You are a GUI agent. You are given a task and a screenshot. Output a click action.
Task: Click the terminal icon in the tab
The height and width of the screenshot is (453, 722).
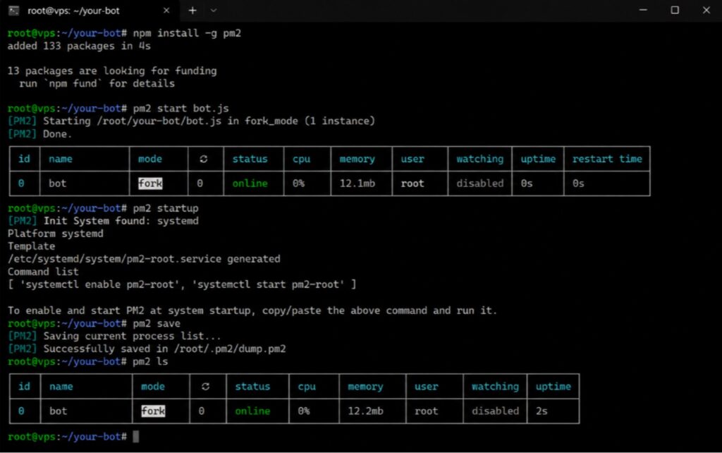click(14, 11)
